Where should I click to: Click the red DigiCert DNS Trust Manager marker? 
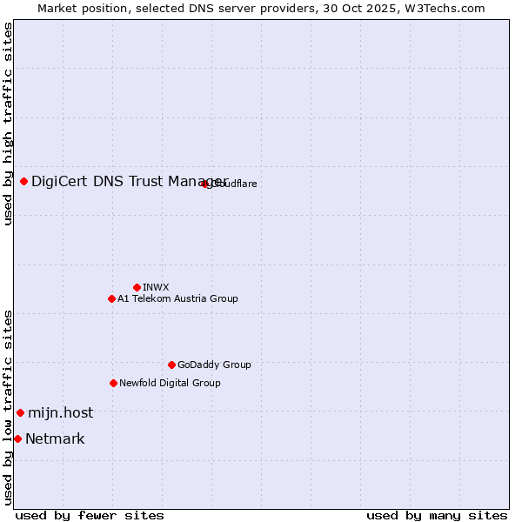tap(23, 181)
